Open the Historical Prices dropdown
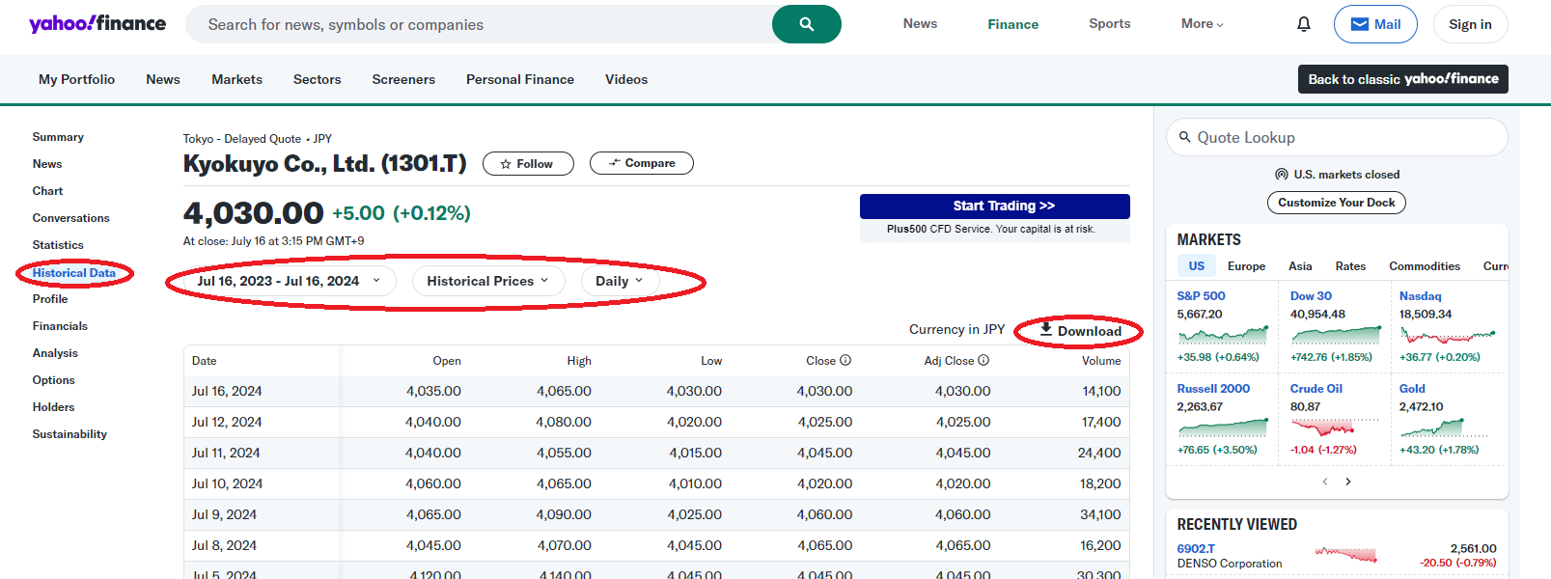Image resolution: width=1551 pixels, height=579 pixels. 488,281
